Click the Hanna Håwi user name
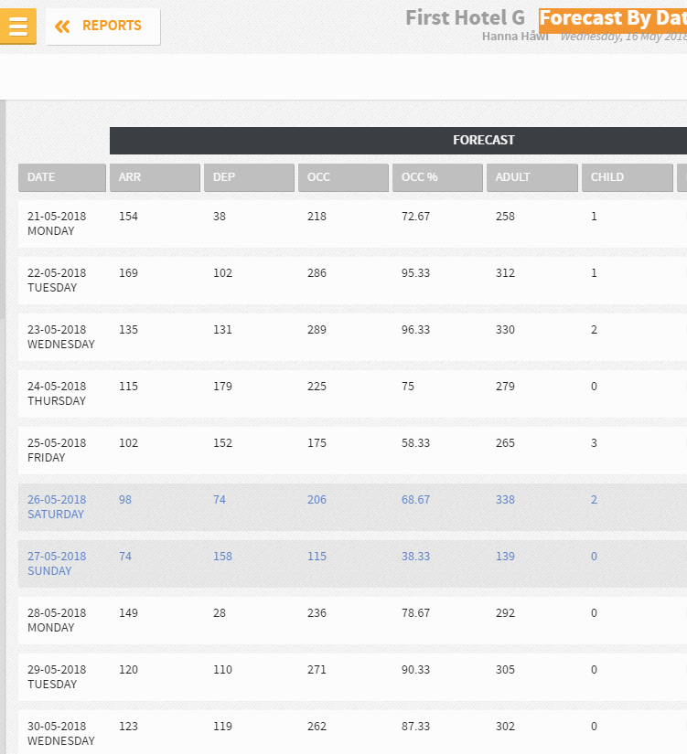 515,37
